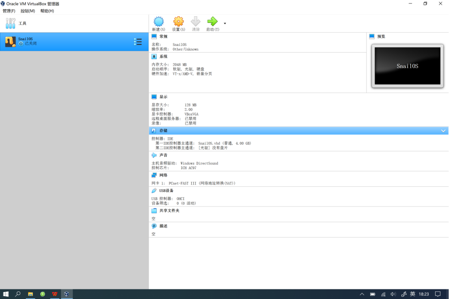The height and width of the screenshot is (299, 449).
Task: Open the 帮助(H) menu
Action: [47, 11]
